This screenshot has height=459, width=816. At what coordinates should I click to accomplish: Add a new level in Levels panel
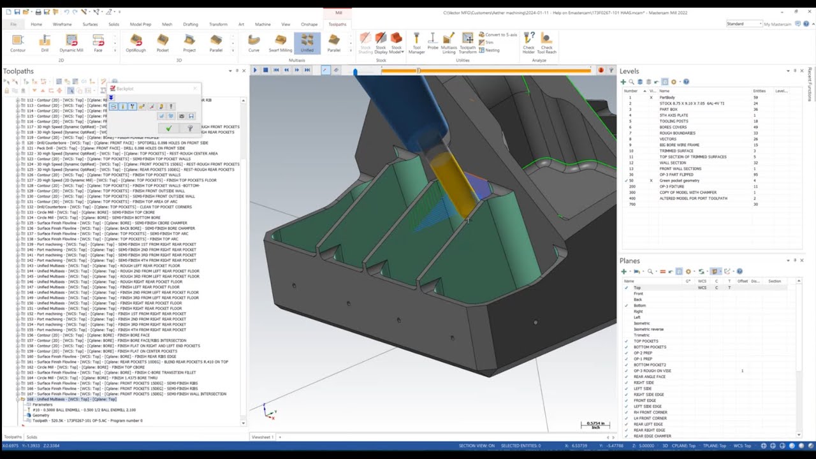click(623, 82)
